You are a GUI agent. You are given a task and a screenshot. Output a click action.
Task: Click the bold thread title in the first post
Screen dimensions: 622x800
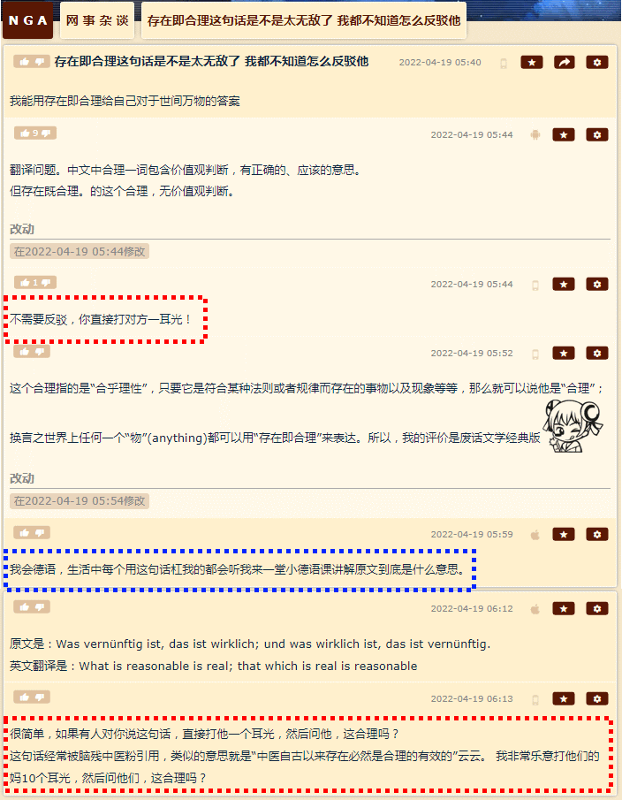(211, 62)
